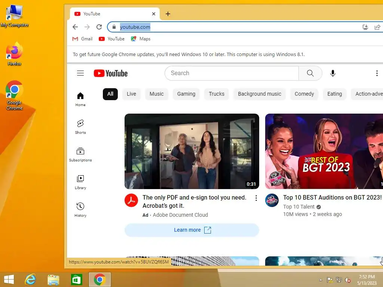Open the Gmail bookmark

coord(82,39)
